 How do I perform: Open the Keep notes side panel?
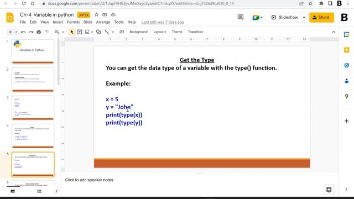[347, 50]
